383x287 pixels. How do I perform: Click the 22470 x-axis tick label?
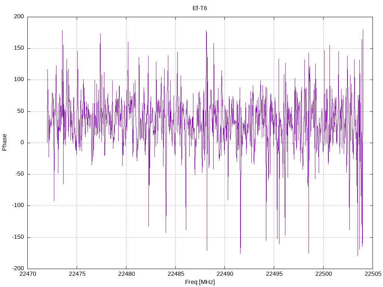click(28, 274)
